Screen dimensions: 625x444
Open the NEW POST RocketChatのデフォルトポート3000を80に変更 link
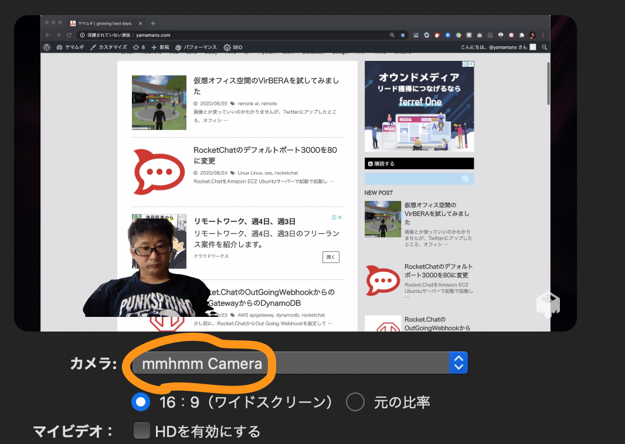click(439, 271)
